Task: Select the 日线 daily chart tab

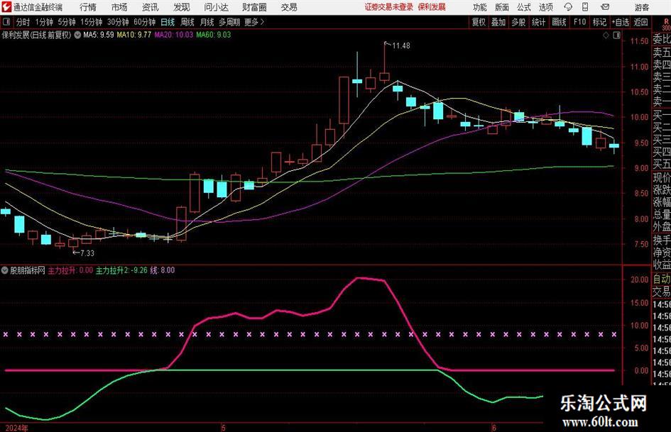Action: click(168, 22)
